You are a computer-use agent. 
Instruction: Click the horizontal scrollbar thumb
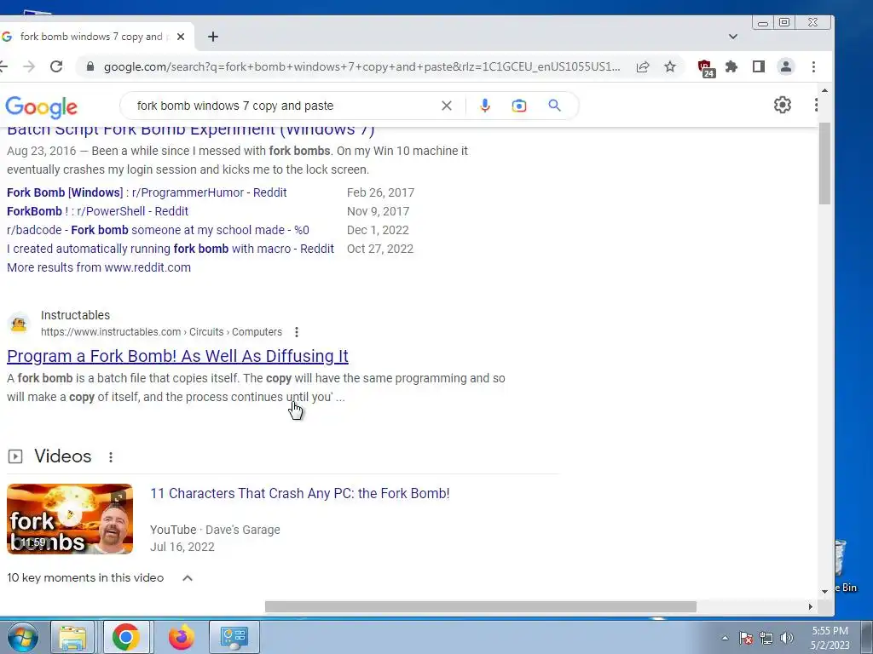(x=481, y=606)
